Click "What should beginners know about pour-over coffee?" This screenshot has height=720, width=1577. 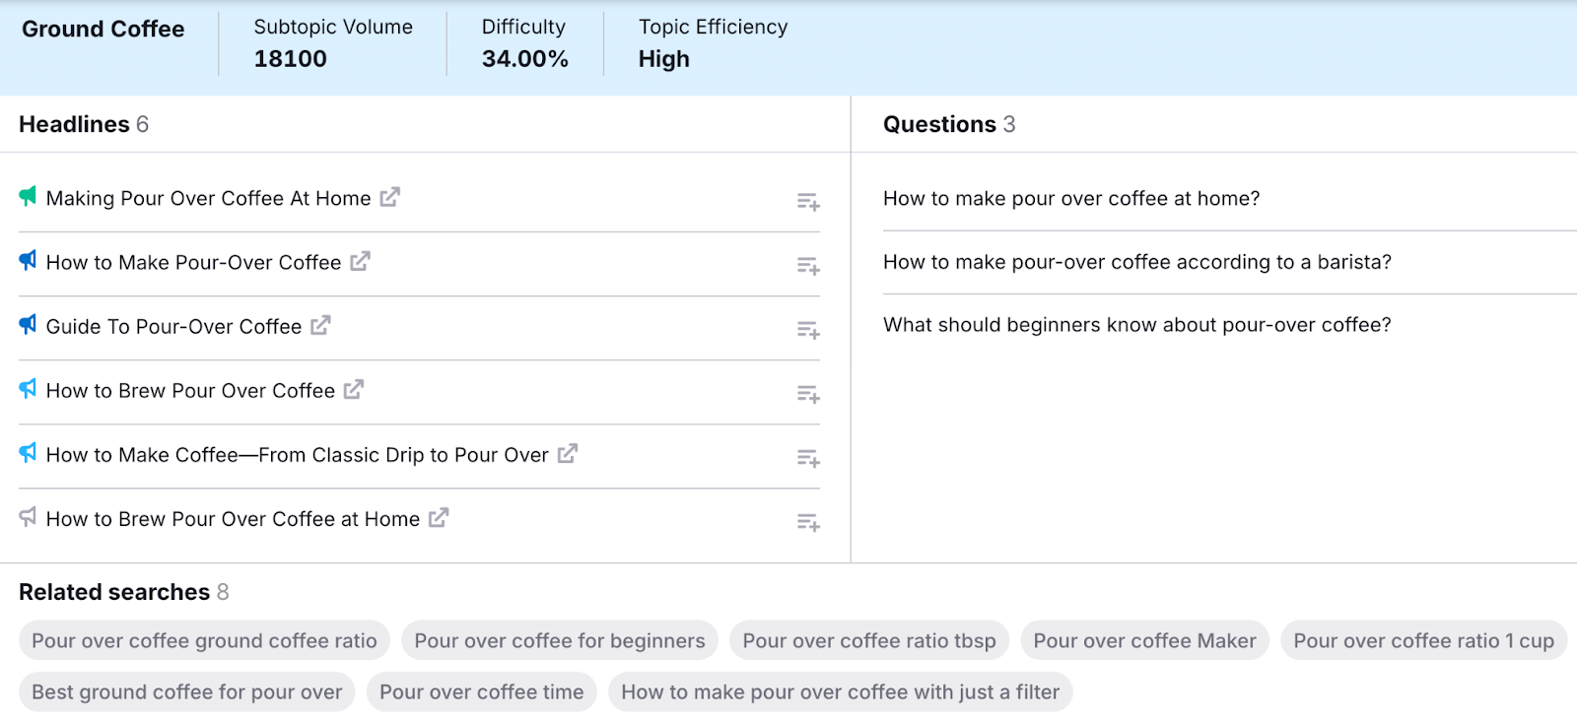[x=1137, y=324]
